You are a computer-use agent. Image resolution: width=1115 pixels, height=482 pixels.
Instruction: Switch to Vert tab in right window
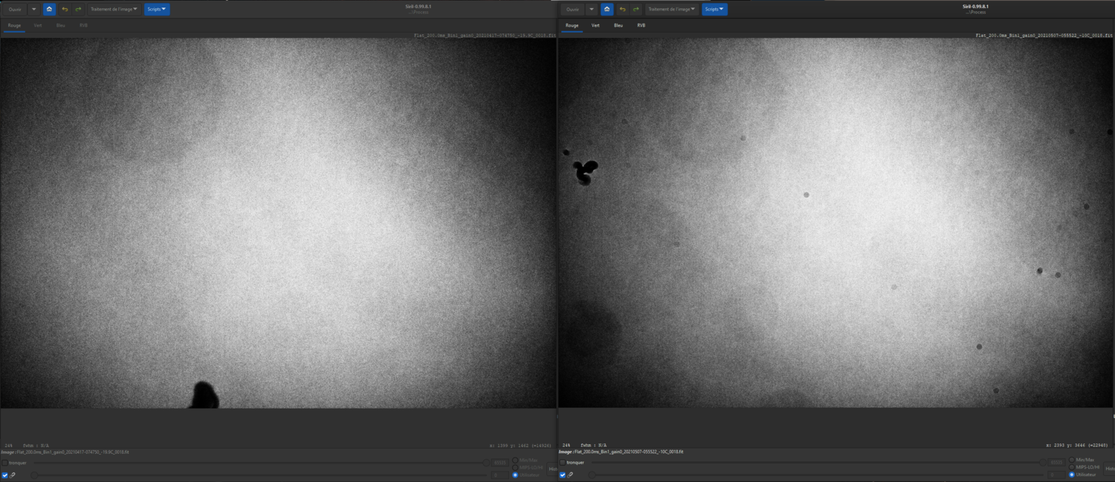[x=595, y=25]
